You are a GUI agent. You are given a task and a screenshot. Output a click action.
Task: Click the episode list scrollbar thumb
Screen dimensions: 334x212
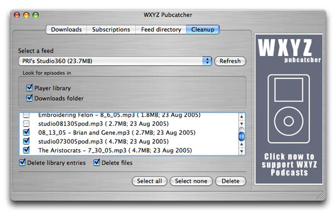point(242,136)
